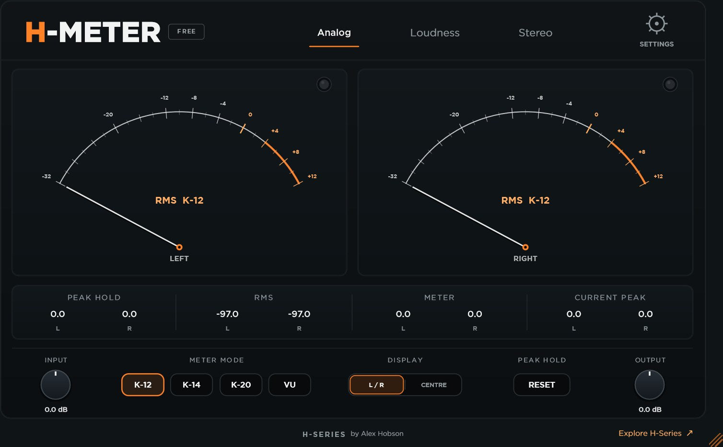Click the H-METER logo

93,32
